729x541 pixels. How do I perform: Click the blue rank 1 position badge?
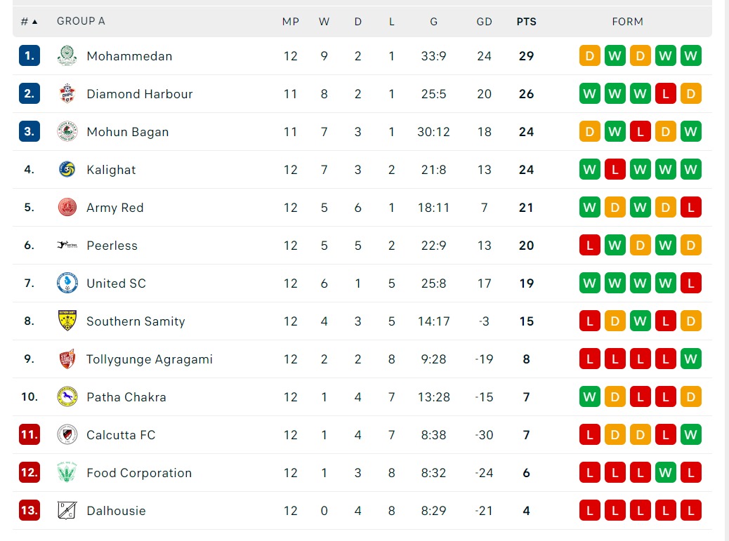pos(29,56)
